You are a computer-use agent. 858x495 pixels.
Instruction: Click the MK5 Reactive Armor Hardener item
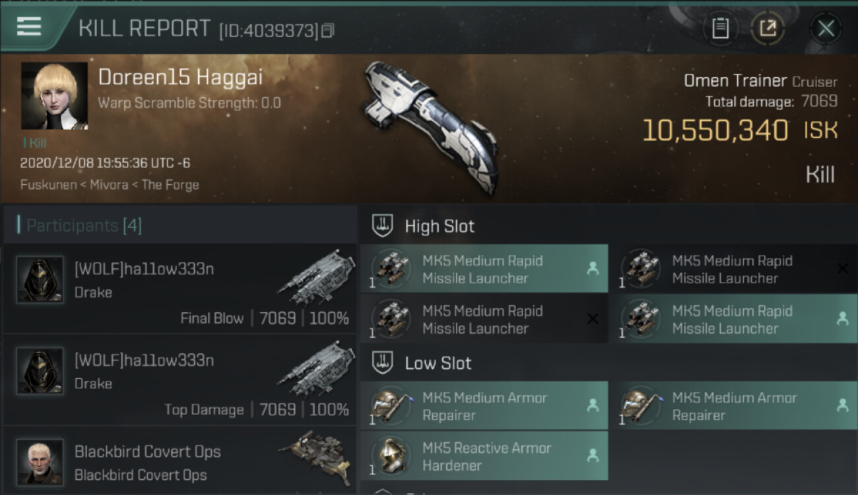[484, 455]
